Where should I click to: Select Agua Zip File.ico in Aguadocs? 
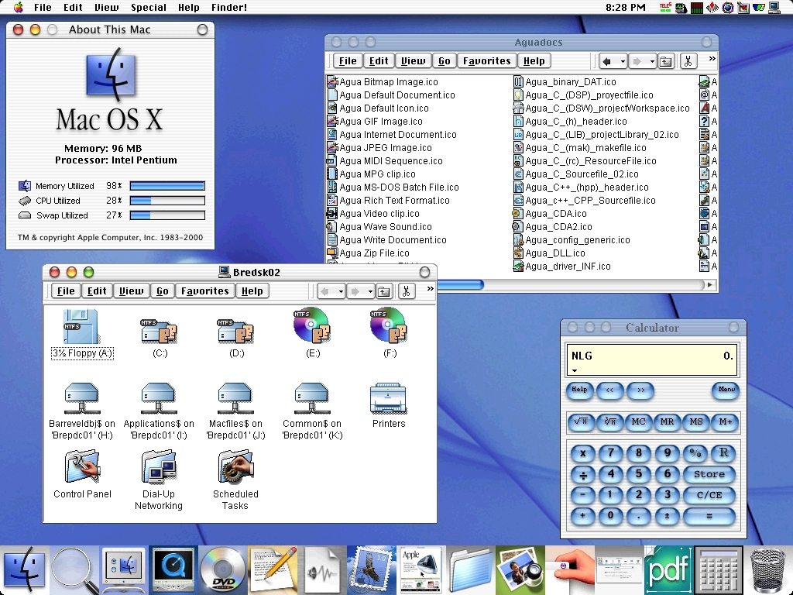tap(368, 253)
